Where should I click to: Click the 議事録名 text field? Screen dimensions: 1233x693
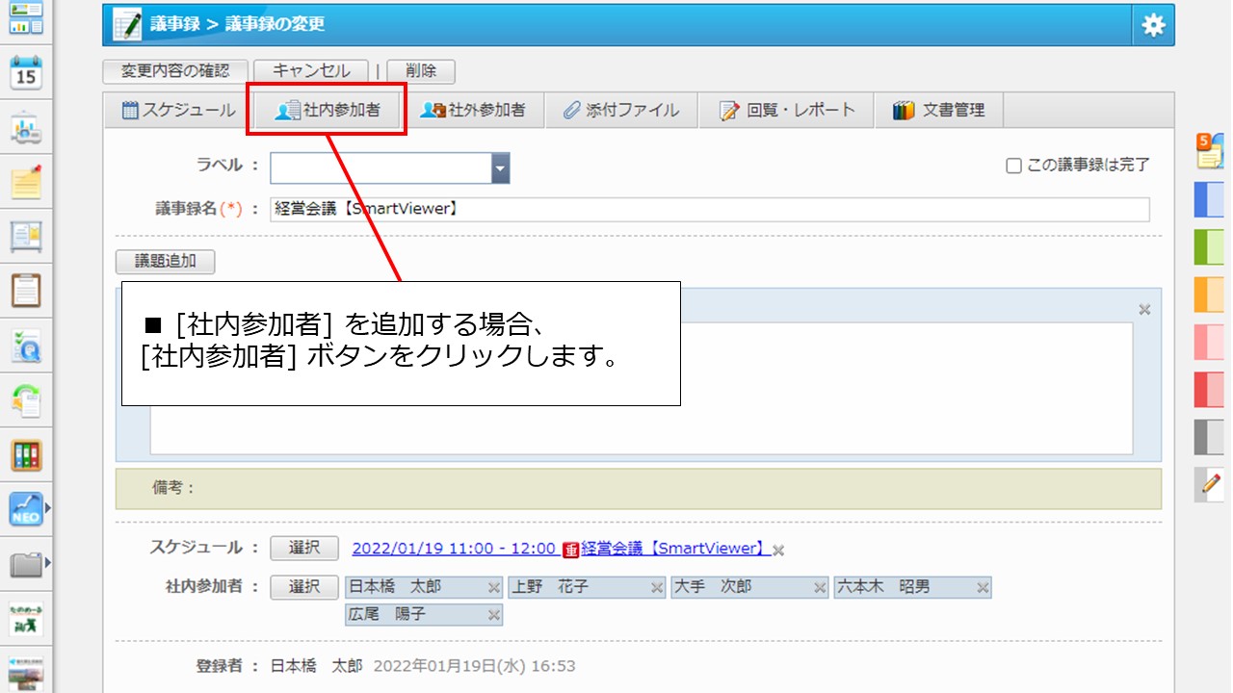click(710, 210)
